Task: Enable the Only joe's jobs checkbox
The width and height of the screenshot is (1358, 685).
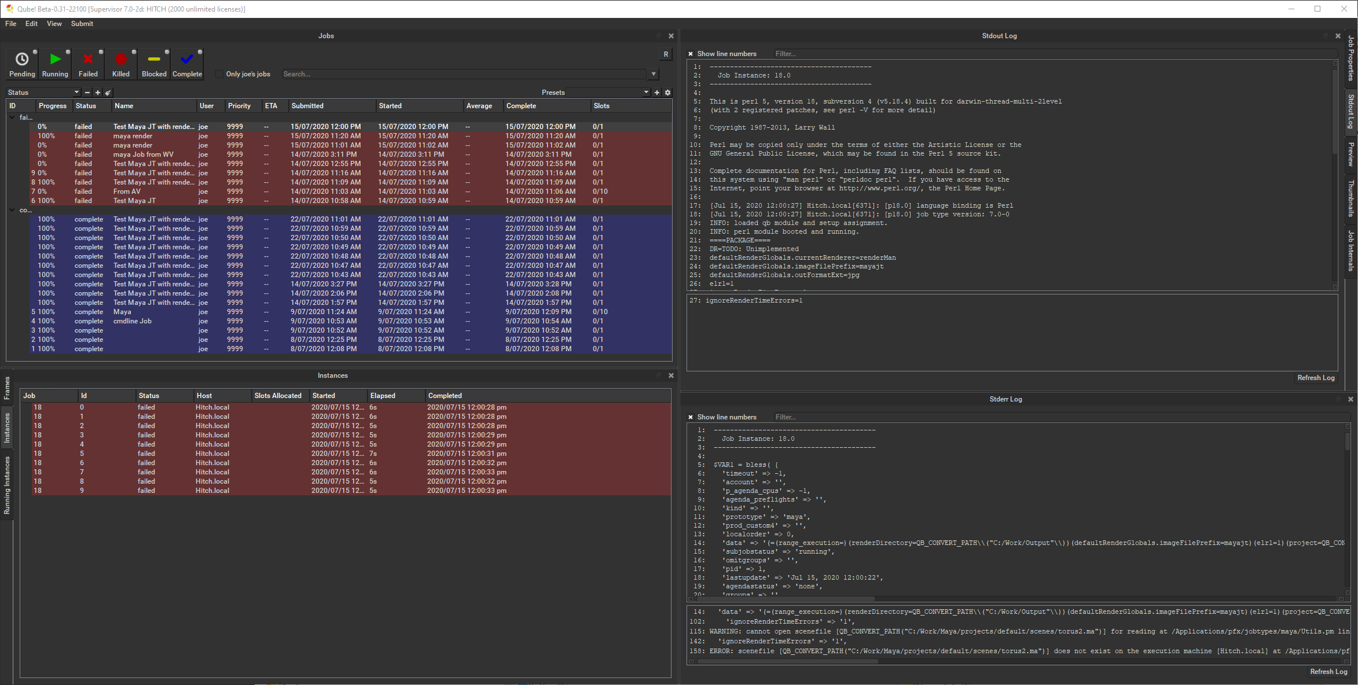Action: pos(219,74)
